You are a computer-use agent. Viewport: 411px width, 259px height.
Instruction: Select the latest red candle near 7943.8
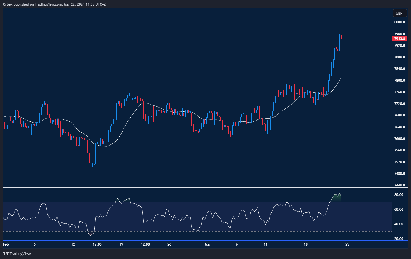point(341,37)
